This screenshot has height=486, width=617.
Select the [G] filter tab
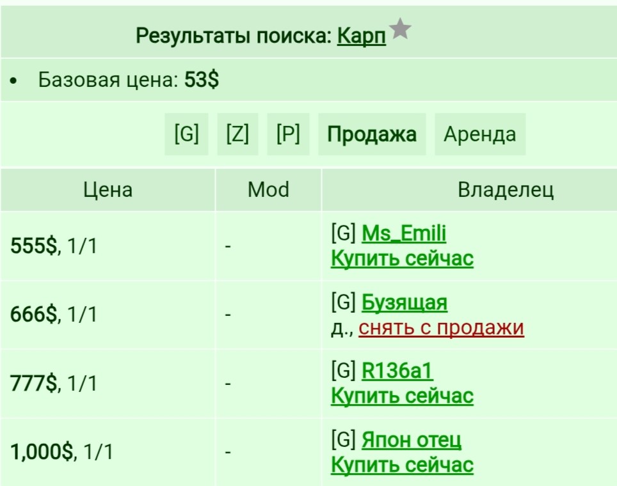click(x=186, y=134)
